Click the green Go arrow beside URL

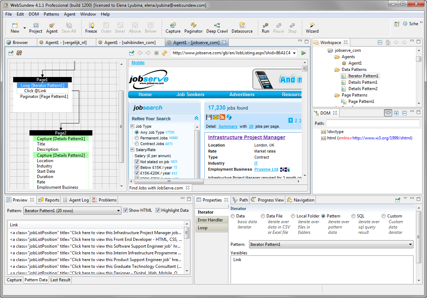pyautogui.click(x=304, y=53)
